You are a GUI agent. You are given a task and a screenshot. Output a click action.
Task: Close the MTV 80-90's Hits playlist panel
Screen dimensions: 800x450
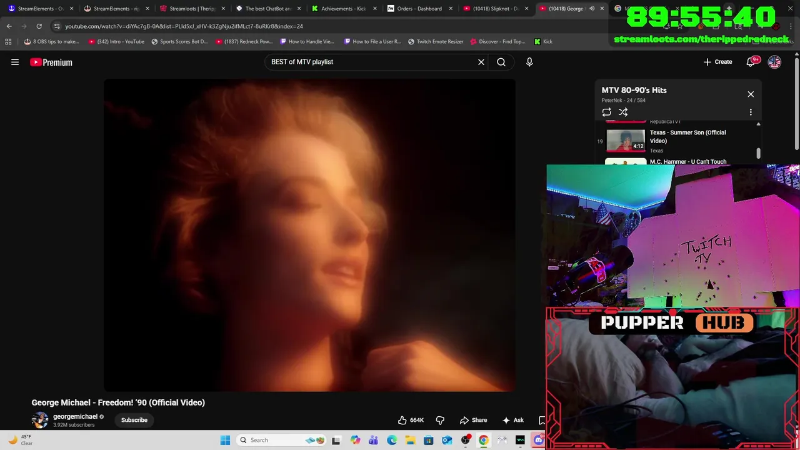751,94
